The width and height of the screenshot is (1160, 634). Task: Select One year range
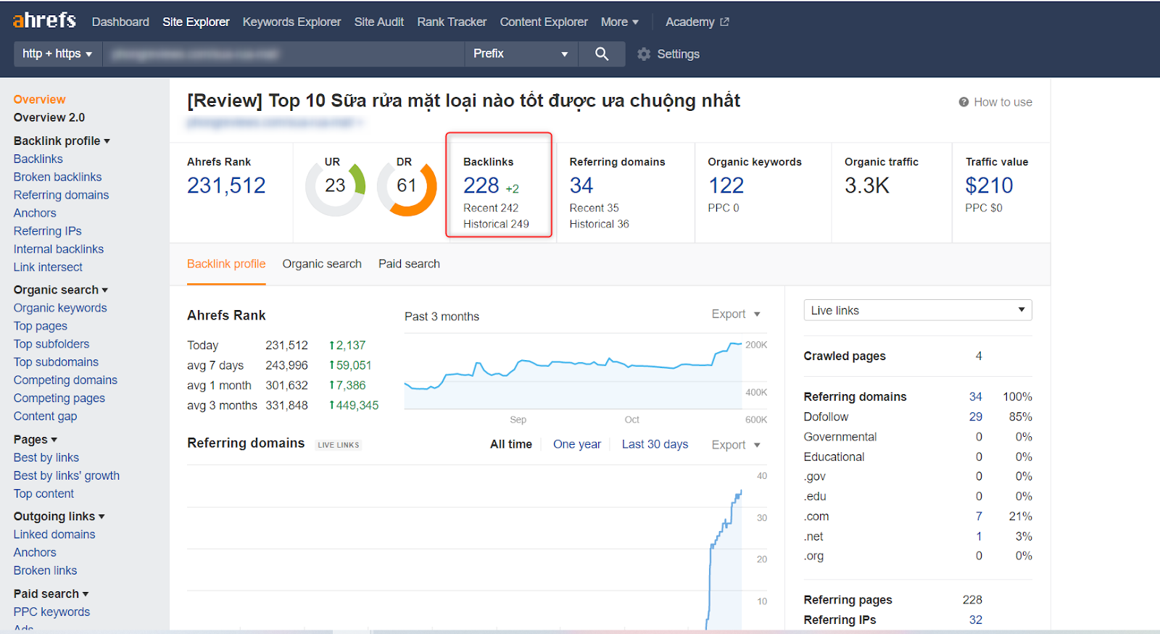[577, 444]
